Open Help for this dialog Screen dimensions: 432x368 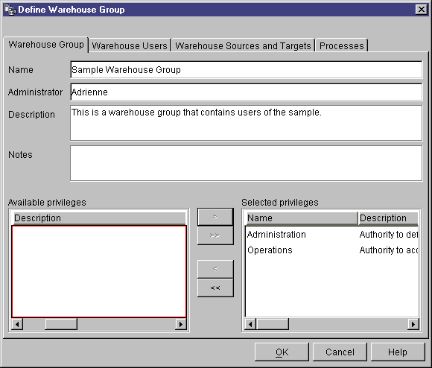pos(398,352)
